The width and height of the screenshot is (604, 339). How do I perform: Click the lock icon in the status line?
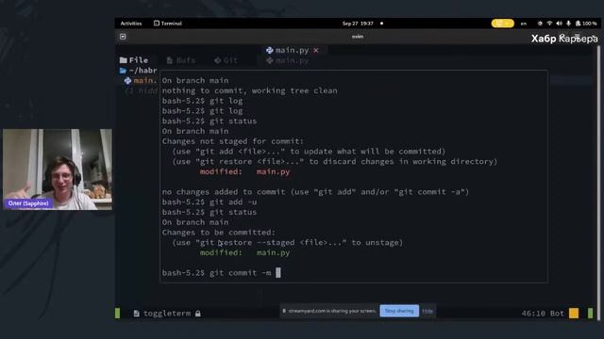(x=197, y=314)
